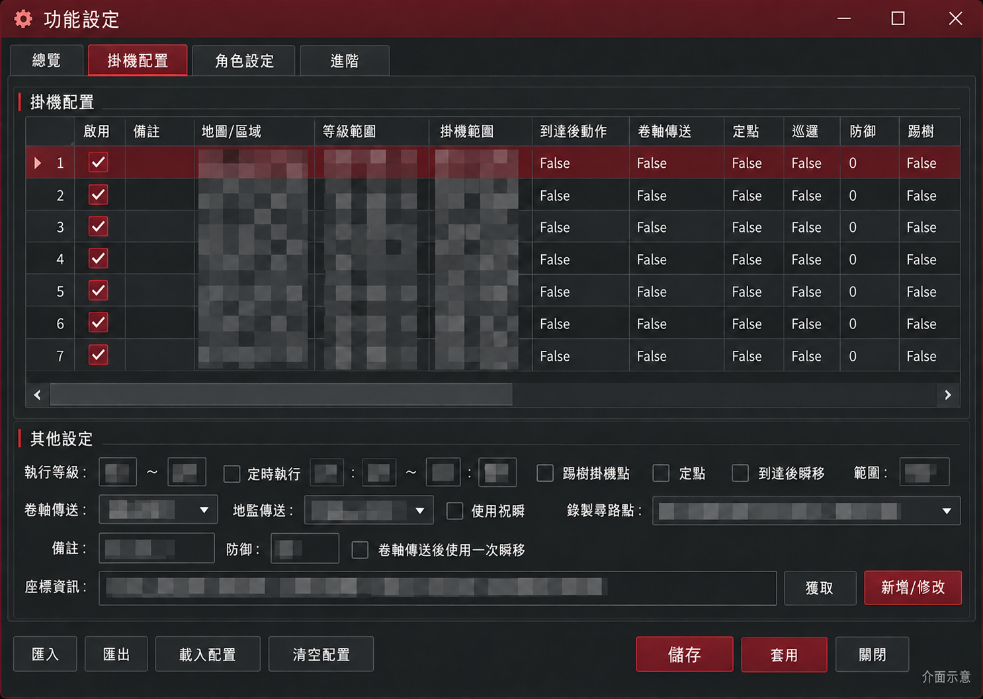The width and height of the screenshot is (983, 699).
Task: Uncheck 啟用 checkbox in row 4
Action: 99,259
